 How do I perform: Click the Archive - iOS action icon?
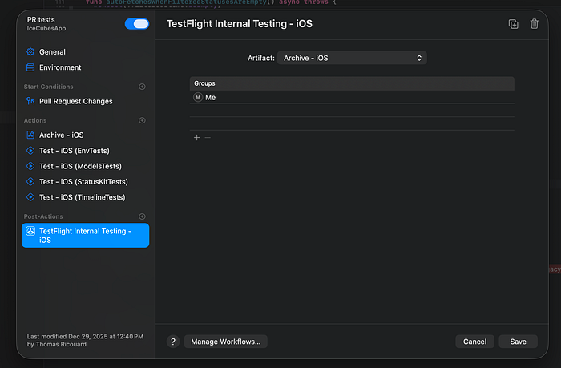pyautogui.click(x=30, y=135)
